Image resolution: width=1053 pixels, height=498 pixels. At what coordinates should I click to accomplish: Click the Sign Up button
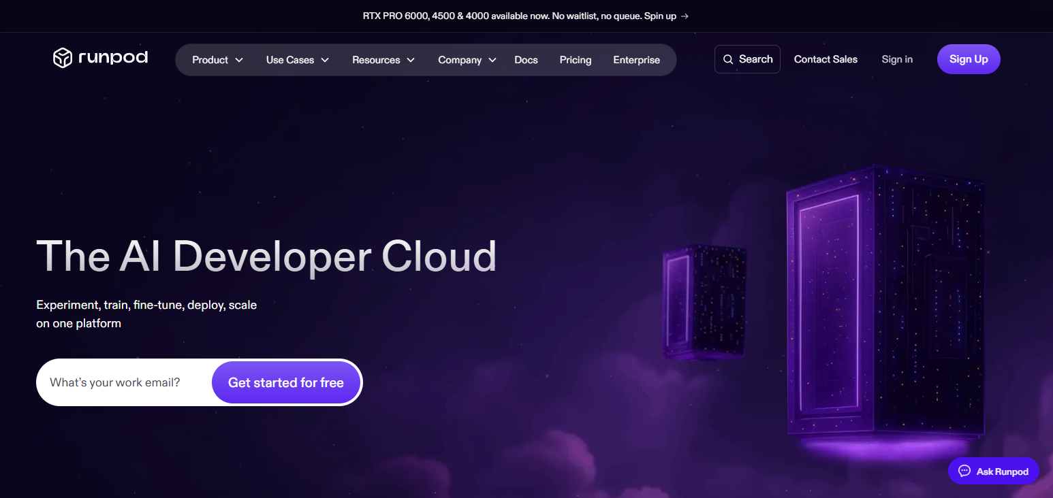(x=969, y=59)
